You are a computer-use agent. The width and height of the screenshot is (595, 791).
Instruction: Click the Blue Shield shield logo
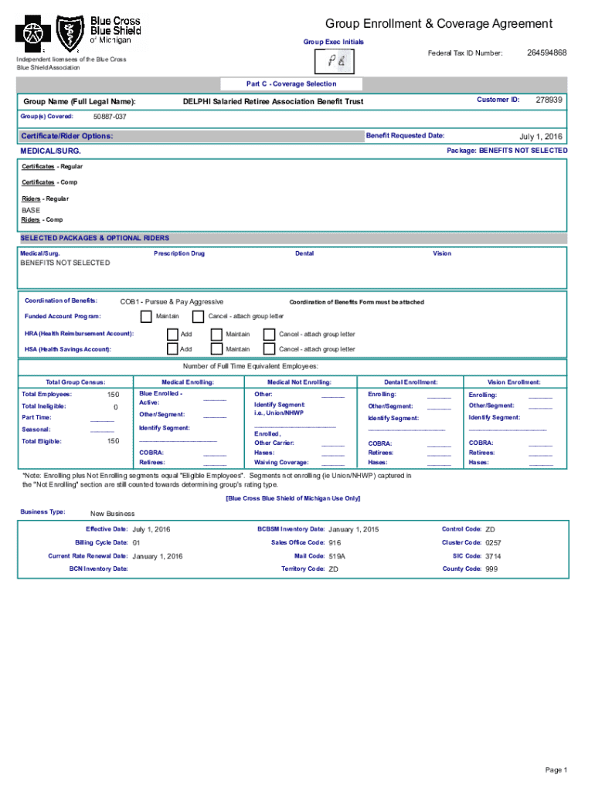coord(73,35)
